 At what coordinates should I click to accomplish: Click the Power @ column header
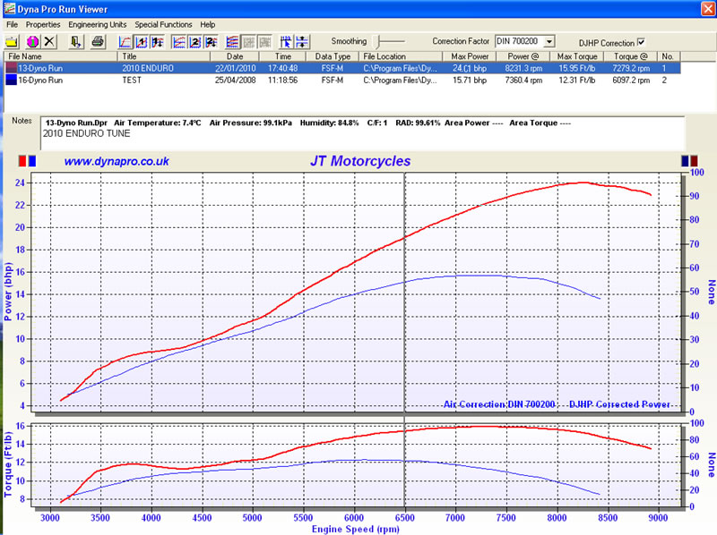pyautogui.click(x=523, y=56)
